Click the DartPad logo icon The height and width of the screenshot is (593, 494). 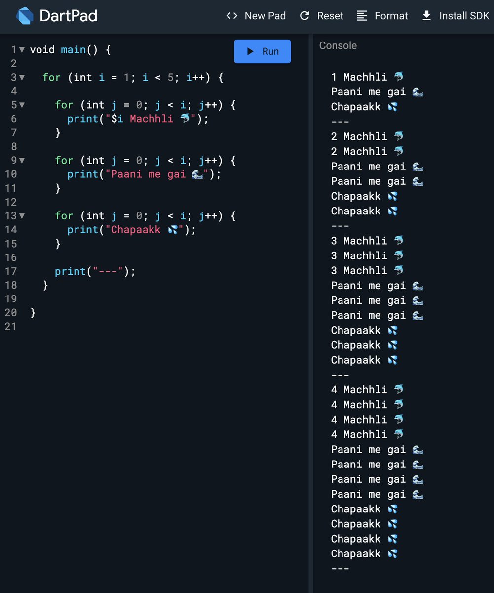point(25,16)
